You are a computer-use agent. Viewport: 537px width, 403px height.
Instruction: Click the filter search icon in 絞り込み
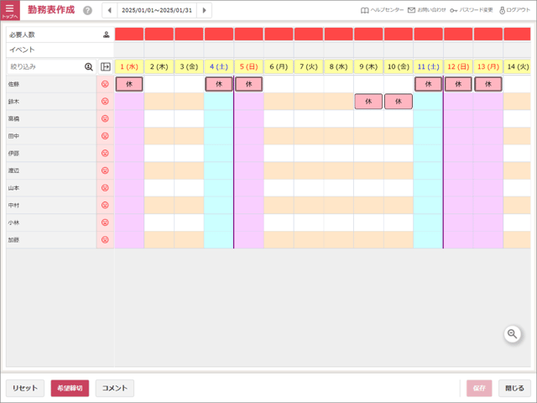point(89,67)
